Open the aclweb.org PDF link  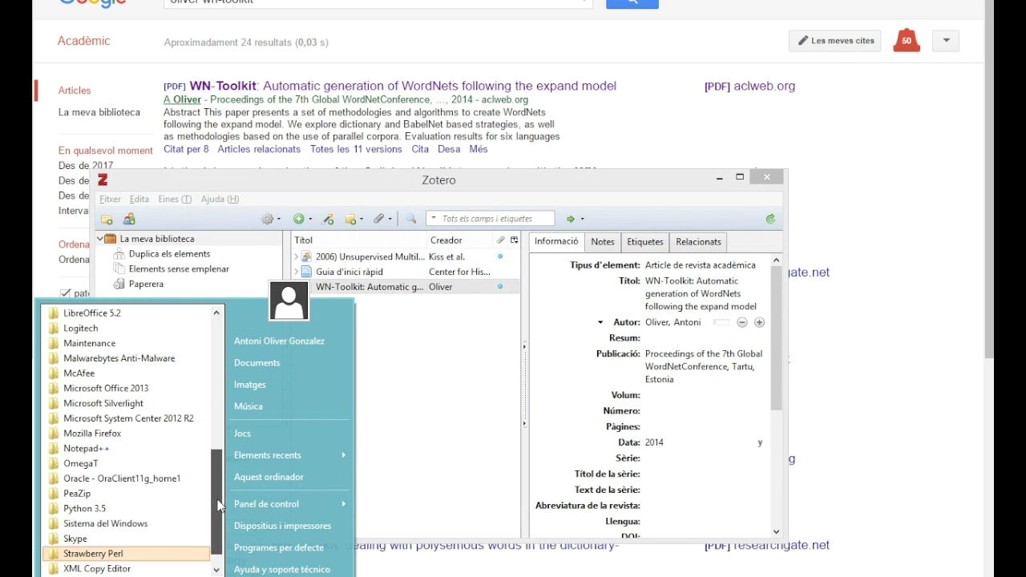749,87
